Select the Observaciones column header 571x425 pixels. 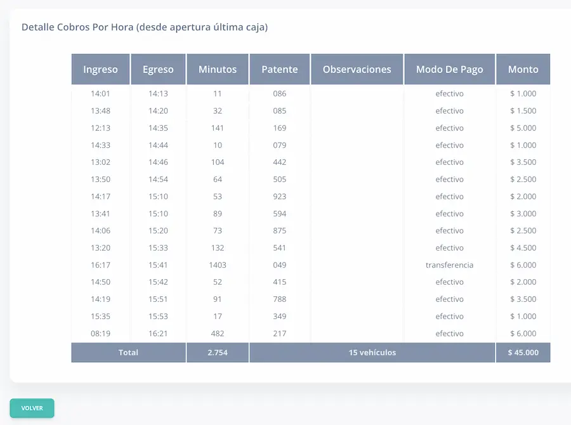357,69
